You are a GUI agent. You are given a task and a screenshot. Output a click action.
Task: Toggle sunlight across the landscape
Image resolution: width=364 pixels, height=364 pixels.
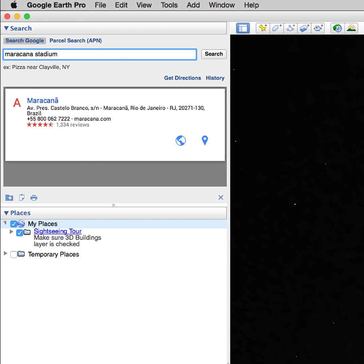pos(351,28)
